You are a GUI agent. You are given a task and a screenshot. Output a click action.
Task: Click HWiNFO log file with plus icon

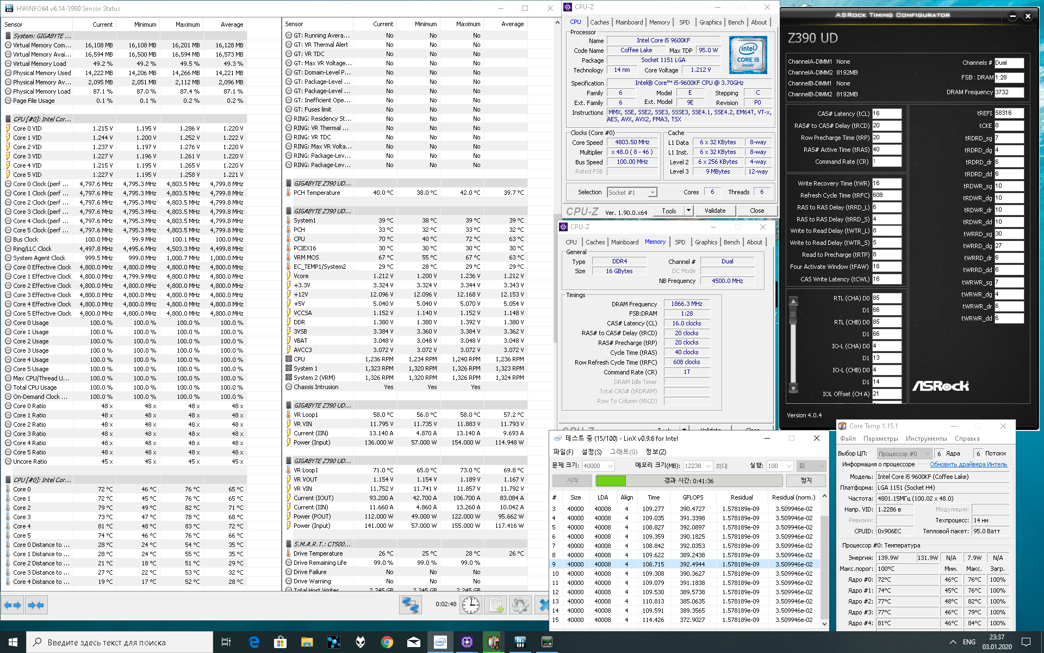(x=496, y=605)
